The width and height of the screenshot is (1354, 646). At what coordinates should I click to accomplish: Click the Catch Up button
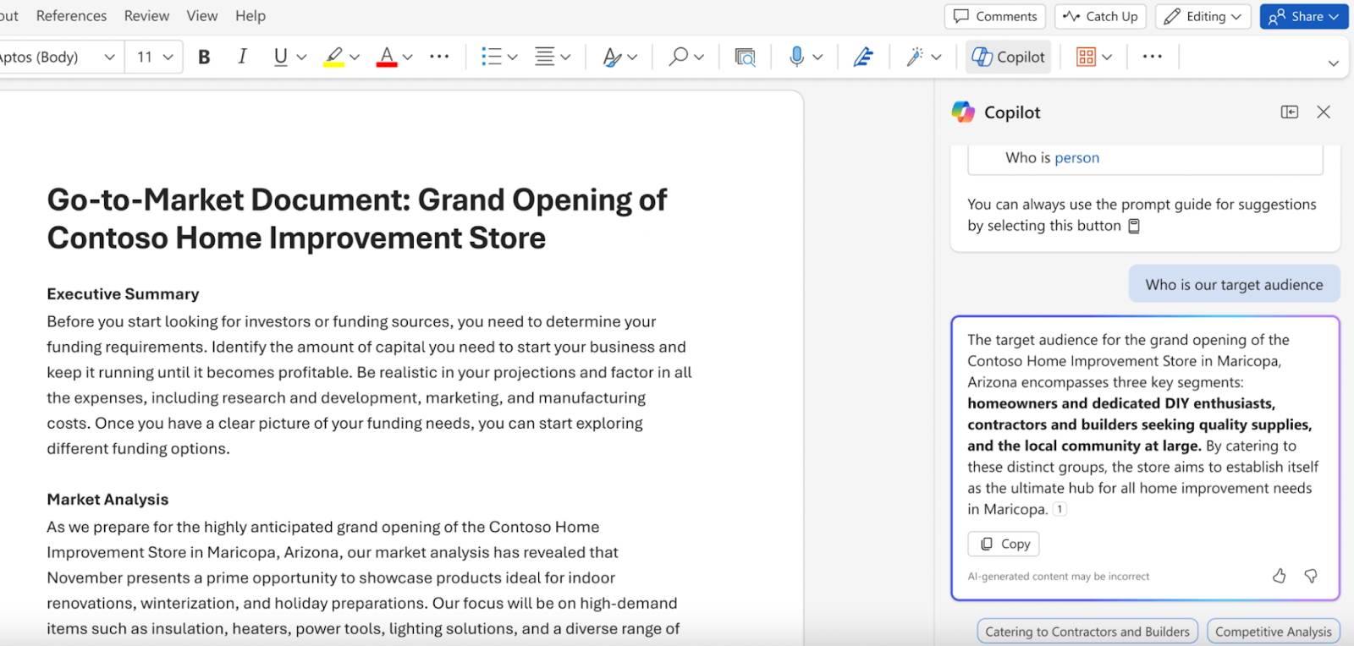(x=1100, y=16)
